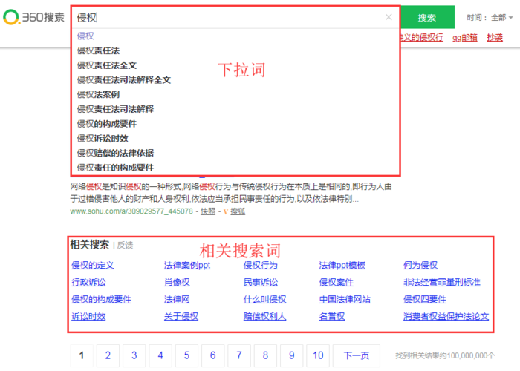Open related search 侵权行为
Image resolution: width=520 pixels, height=371 pixels.
260,265
